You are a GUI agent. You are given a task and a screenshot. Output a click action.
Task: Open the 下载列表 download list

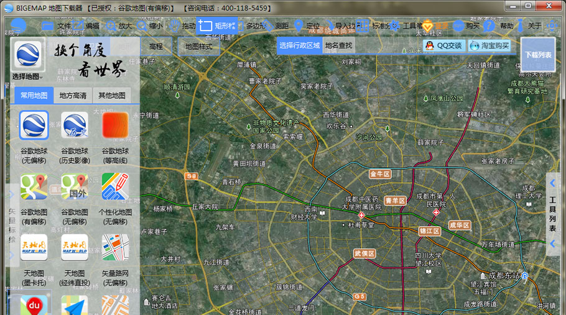coord(538,55)
